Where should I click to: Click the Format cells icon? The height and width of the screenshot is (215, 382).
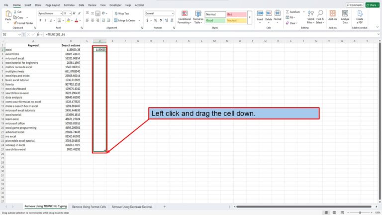point(277,13)
